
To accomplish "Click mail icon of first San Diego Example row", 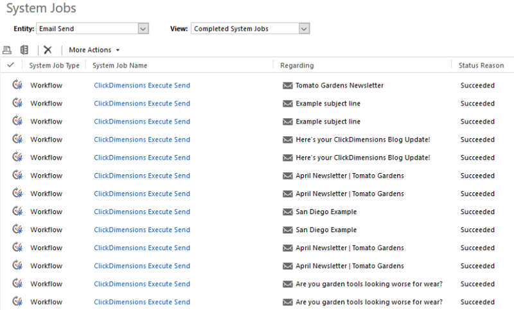I will click(x=287, y=212).
